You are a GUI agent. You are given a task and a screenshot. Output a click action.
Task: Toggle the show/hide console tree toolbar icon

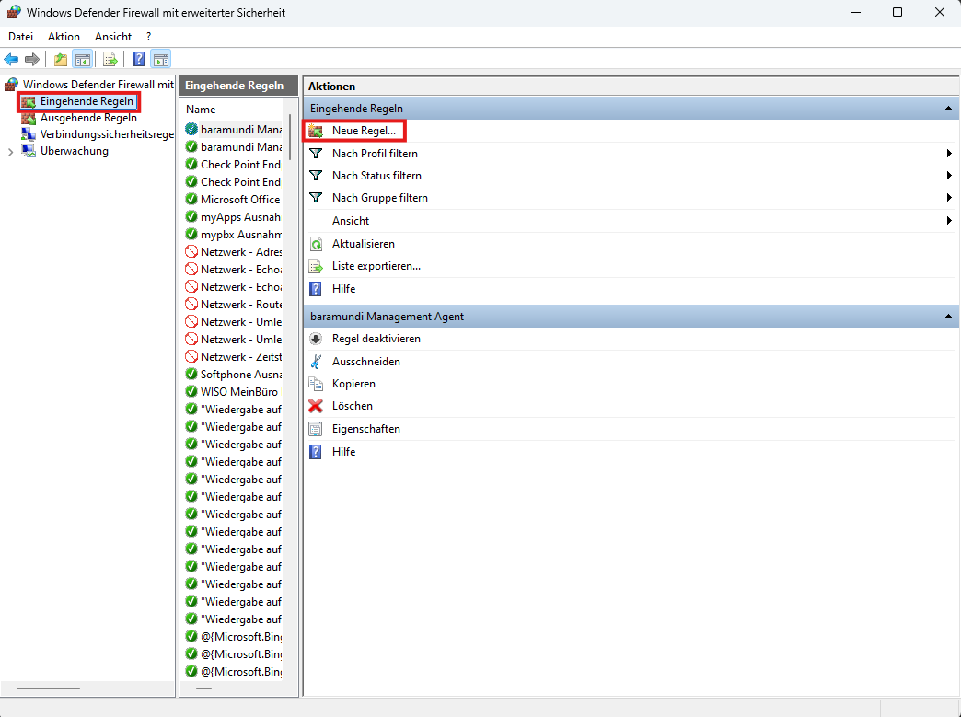click(82, 60)
